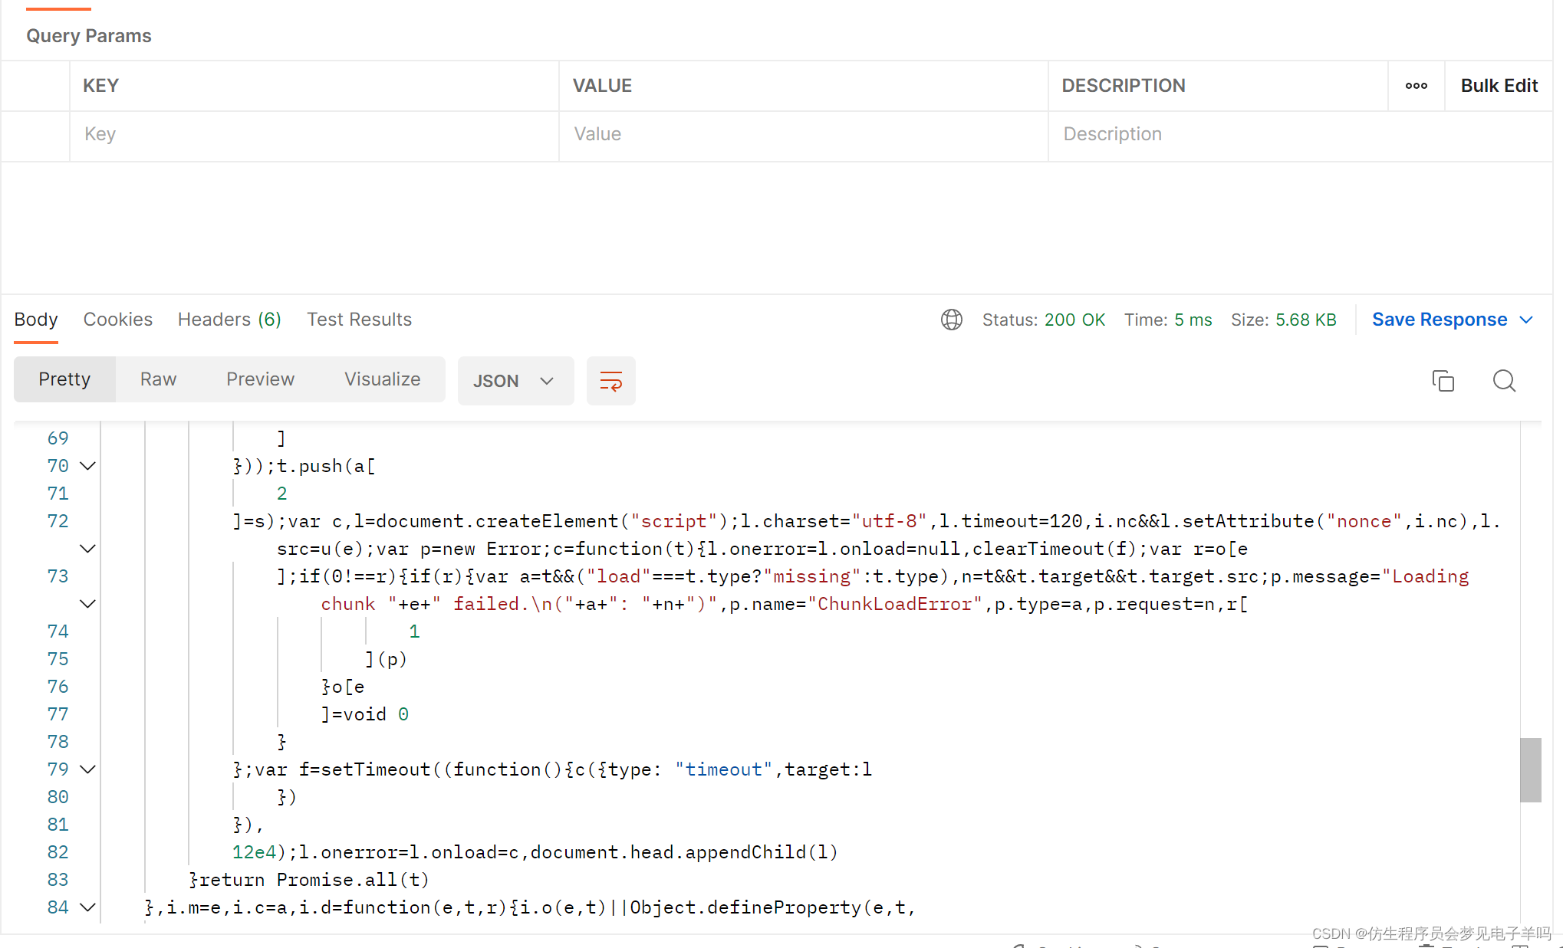
Task: Collapse the fold arrow under line 72
Action: click(88, 549)
